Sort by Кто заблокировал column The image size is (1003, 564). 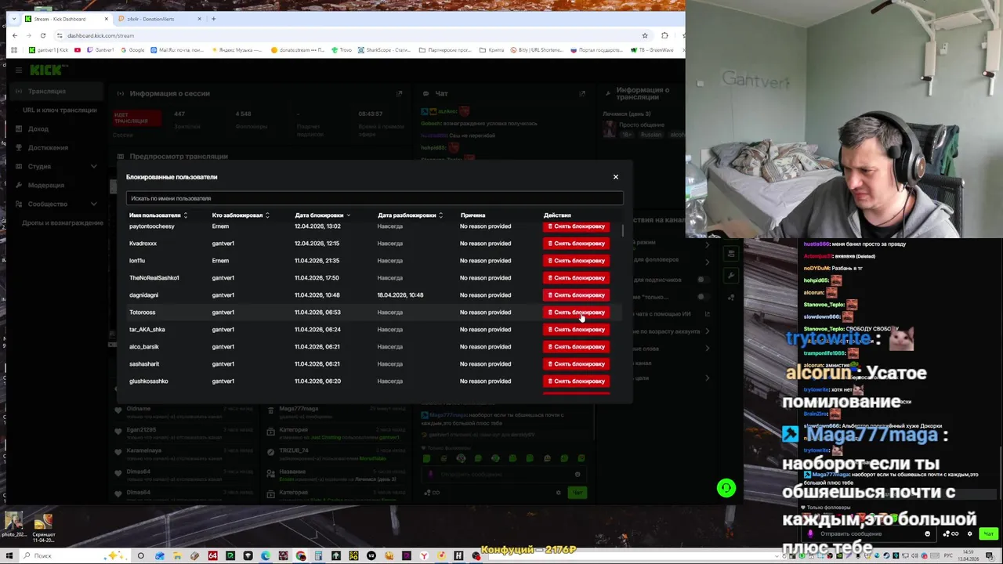(x=241, y=215)
